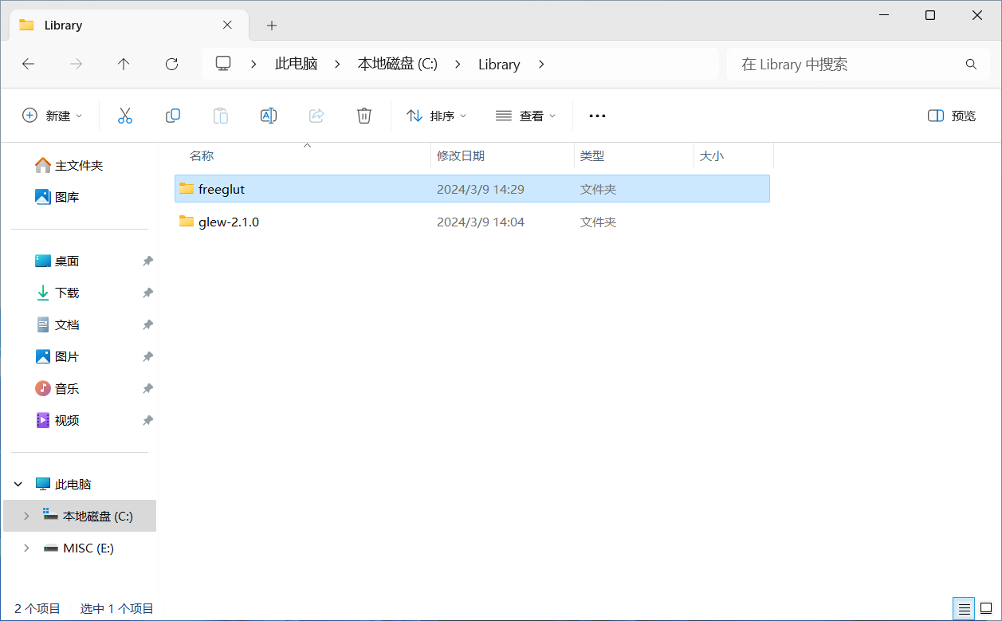The height and width of the screenshot is (621, 1002).
Task: Open 主文件夹 in navigation pane
Action: click(80, 165)
